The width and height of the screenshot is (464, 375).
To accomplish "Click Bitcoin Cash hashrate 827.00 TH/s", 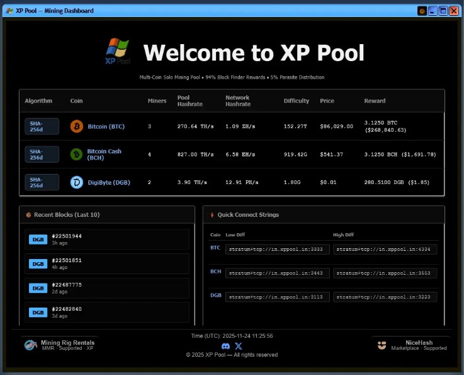I will (x=195, y=154).
